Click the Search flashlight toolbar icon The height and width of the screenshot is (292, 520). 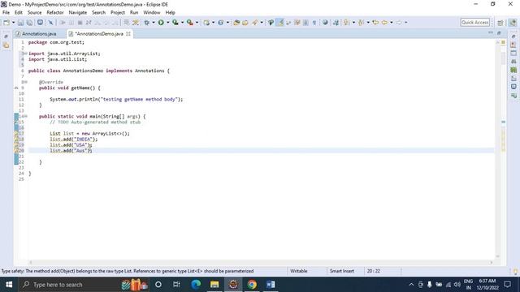[x=254, y=23]
